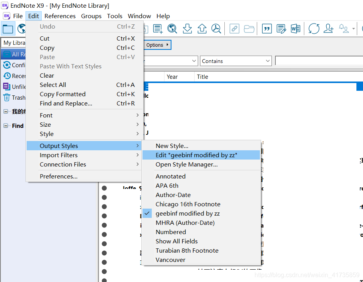
Task: Click the Import download arrow icon
Action: tap(187, 29)
